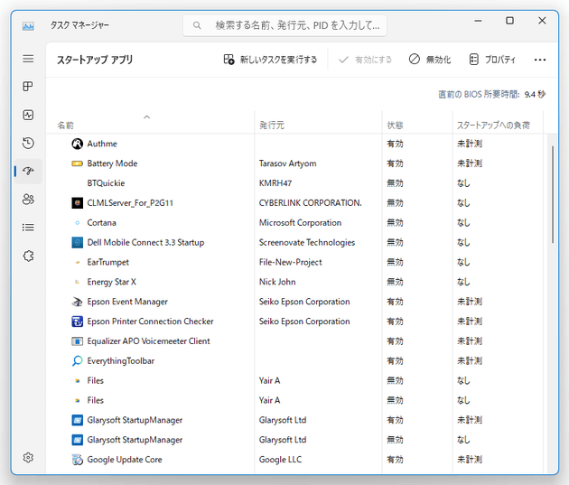Click the Epson Event Manager icon
The image size is (569, 485).
tap(78, 302)
